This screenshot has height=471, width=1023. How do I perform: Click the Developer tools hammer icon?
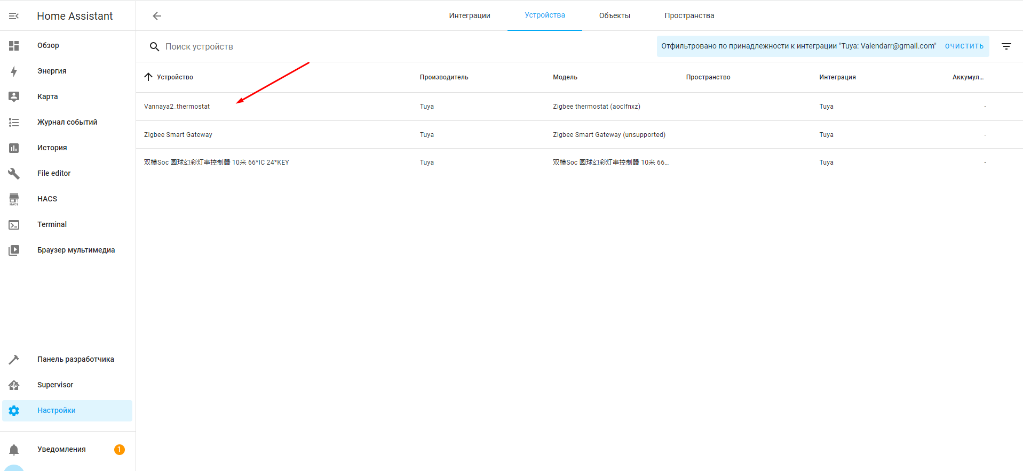14,360
